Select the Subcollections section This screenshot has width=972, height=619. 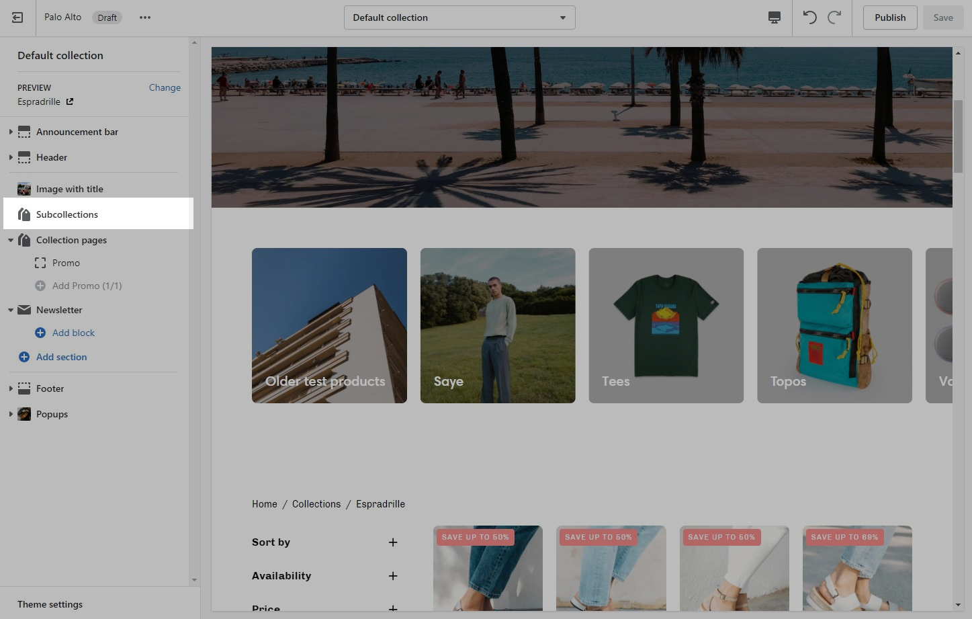(67, 214)
